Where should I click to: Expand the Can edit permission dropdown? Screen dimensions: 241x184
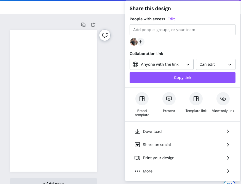coord(215,64)
